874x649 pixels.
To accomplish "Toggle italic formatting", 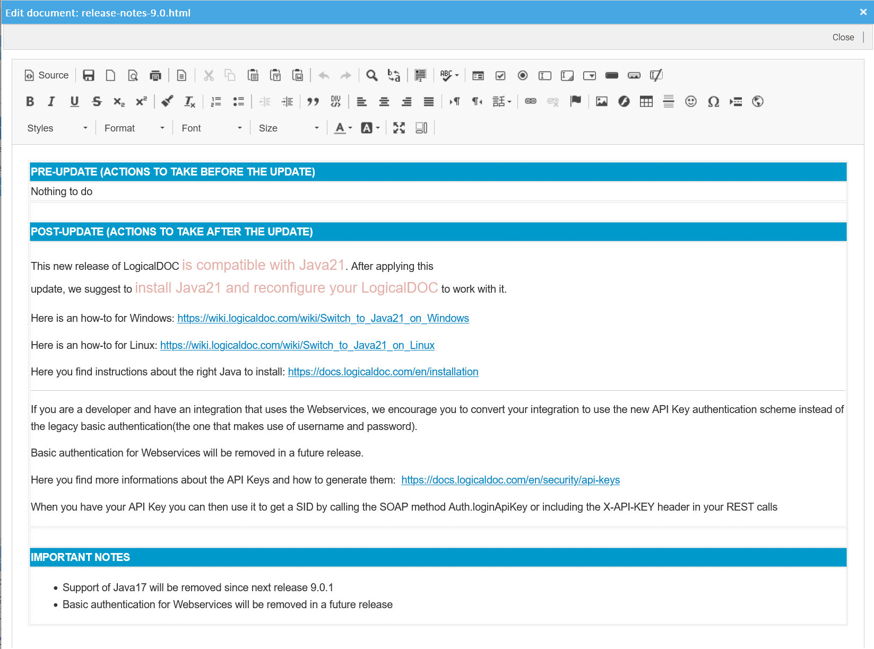I will (51, 101).
